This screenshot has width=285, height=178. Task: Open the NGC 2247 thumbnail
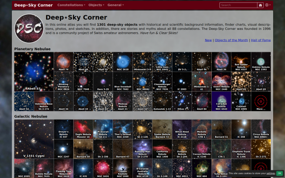64,149
